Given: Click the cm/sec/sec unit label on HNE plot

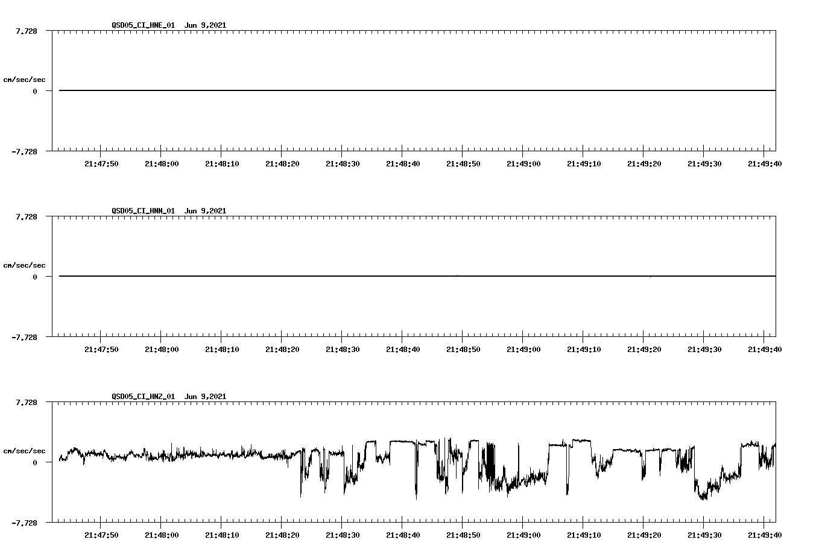Looking at the screenshot, I should click(x=24, y=80).
